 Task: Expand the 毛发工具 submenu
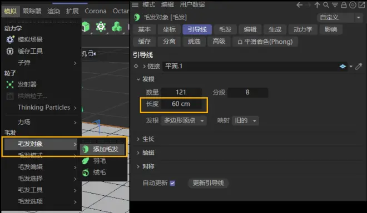click(75, 190)
